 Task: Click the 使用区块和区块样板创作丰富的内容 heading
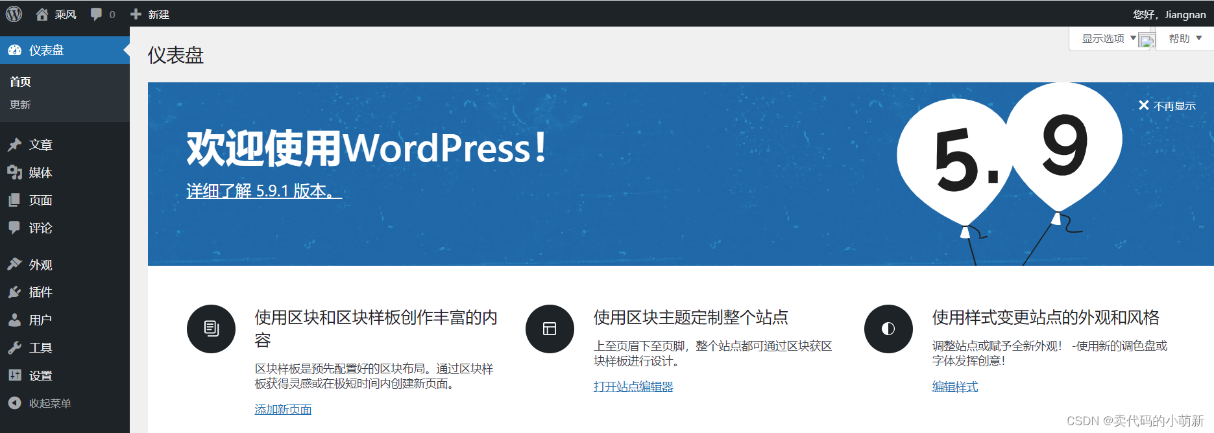(x=376, y=329)
